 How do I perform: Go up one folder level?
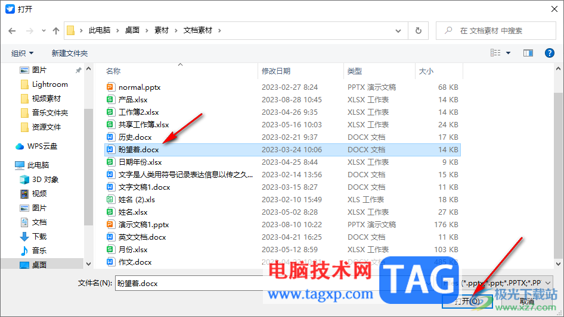[56, 31]
